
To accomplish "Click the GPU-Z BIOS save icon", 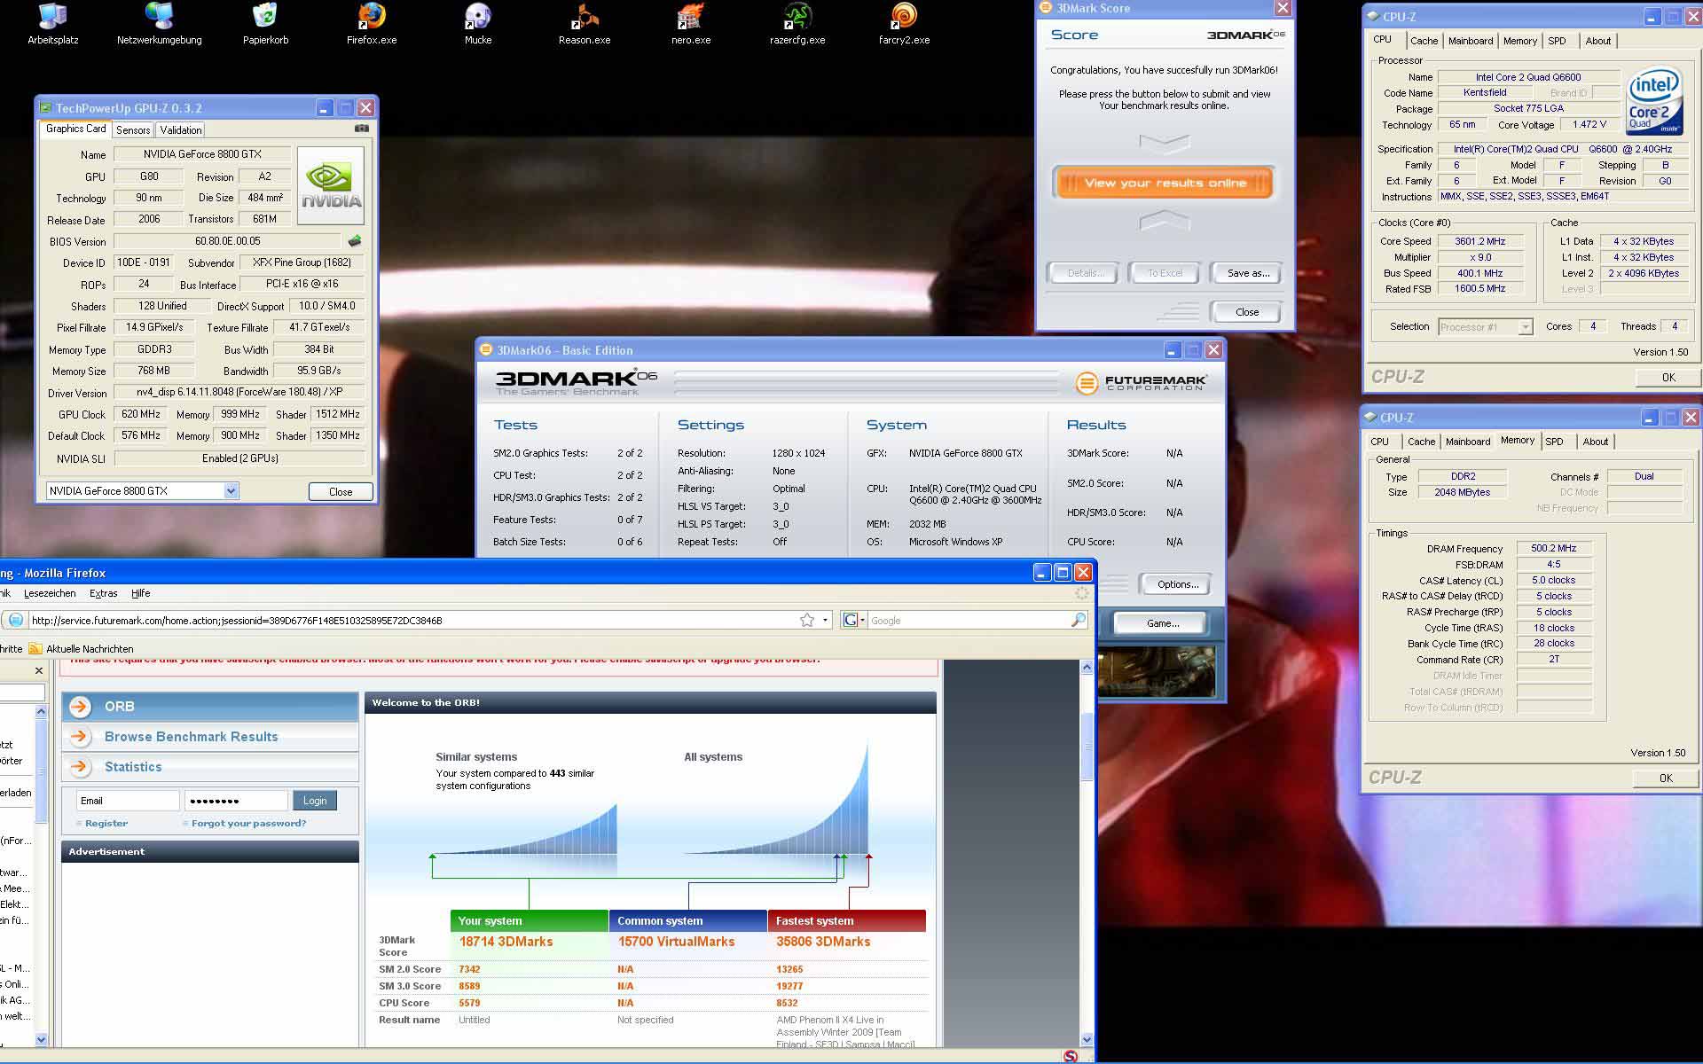I will 355,240.
